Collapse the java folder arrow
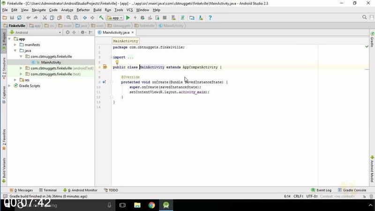The image size is (375, 211). click(x=15, y=51)
